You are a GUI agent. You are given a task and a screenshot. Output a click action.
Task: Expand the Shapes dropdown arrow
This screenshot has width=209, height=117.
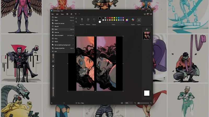click(94, 22)
